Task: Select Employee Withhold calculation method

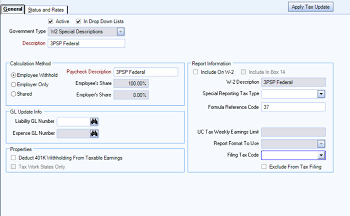Action: (x=13, y=75)
